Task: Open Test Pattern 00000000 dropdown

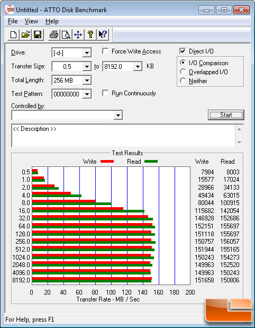Action: [x=86, y=94]
